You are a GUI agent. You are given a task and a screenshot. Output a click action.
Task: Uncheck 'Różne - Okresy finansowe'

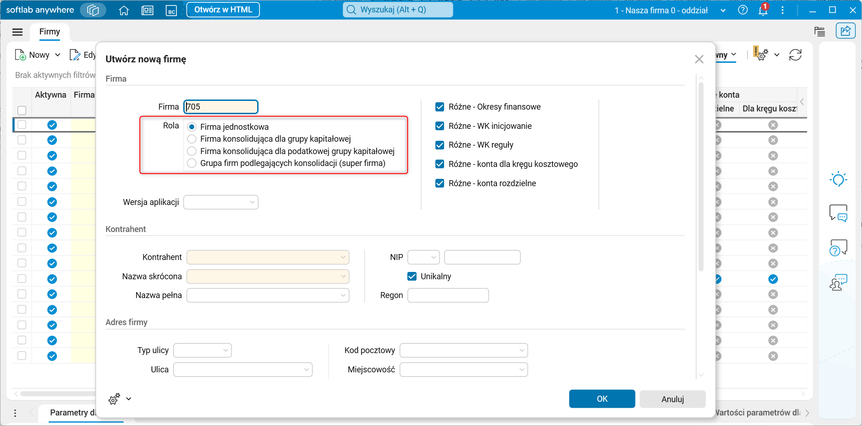[x=440, y=106]
